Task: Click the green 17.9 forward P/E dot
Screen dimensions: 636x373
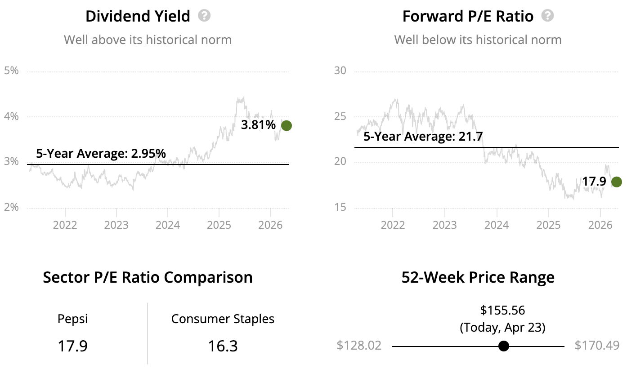Action: (x=616, y=182)
